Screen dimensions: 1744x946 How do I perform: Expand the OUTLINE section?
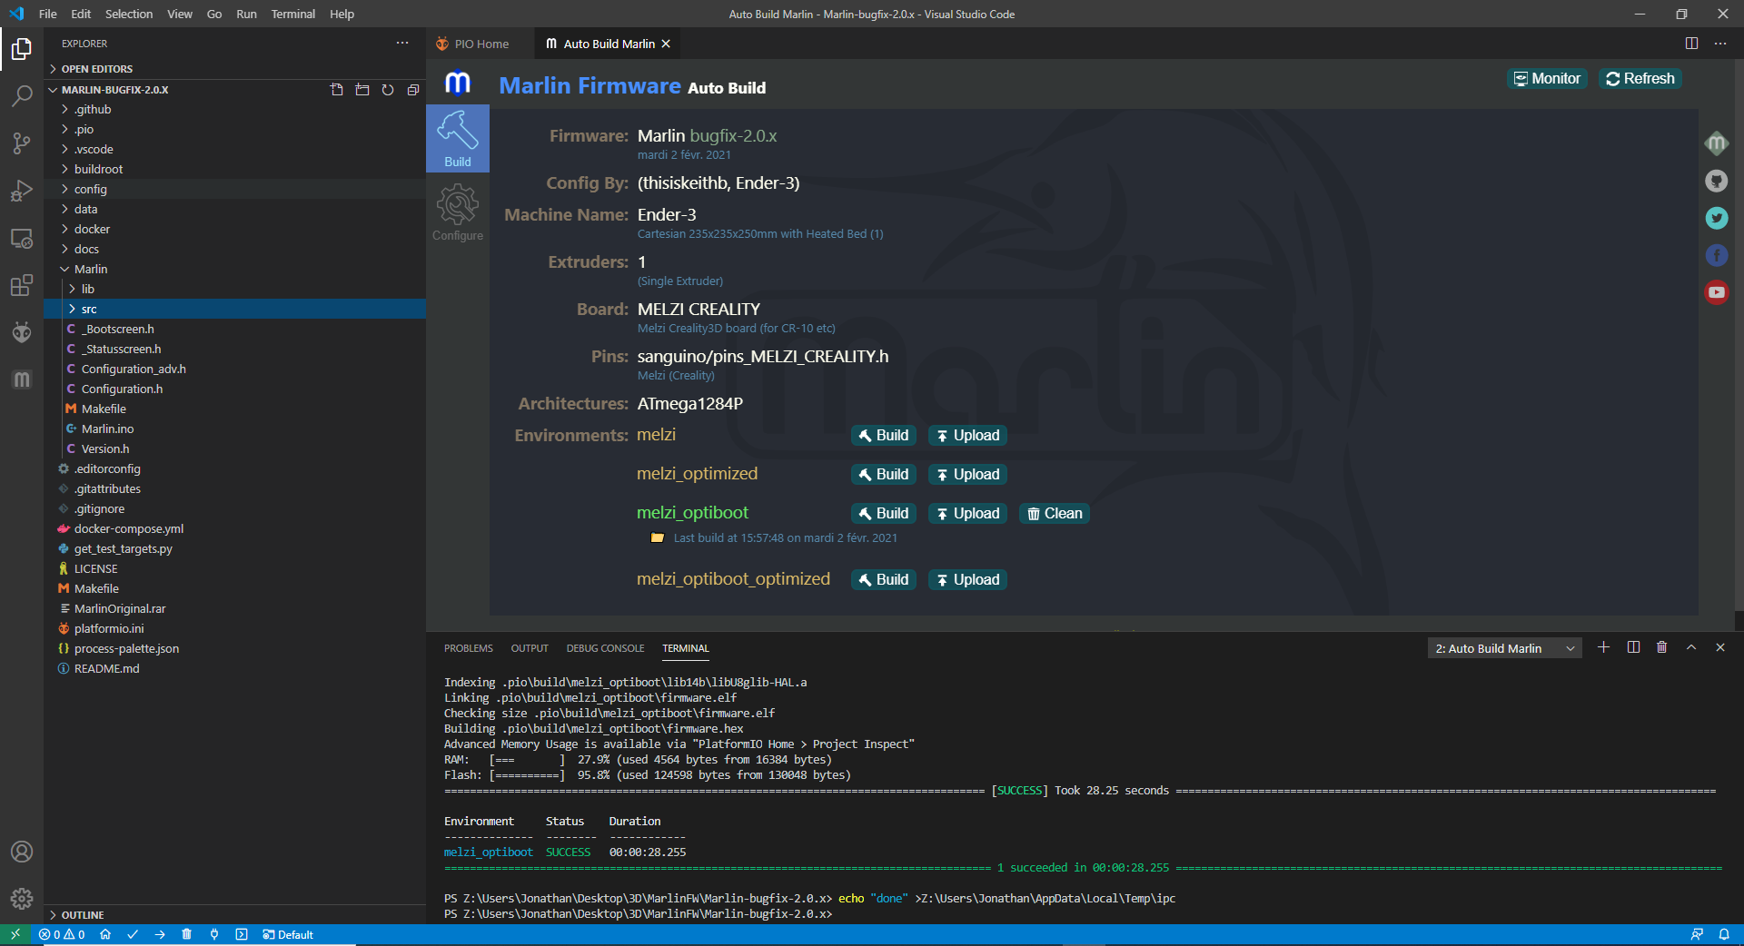point(234,914)
